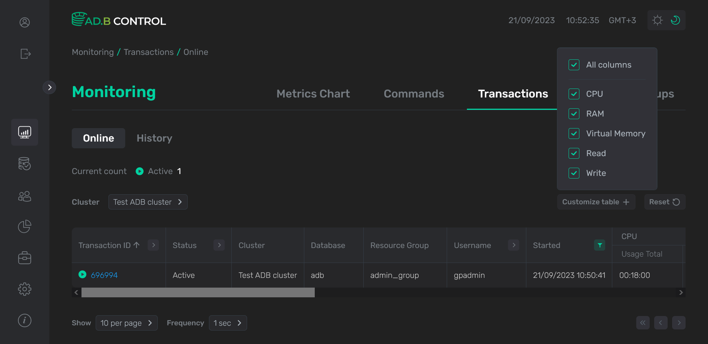Click the Started column filter icon
Screen dimensions: 708x344
pyautogui.click(x=600, y=245)
